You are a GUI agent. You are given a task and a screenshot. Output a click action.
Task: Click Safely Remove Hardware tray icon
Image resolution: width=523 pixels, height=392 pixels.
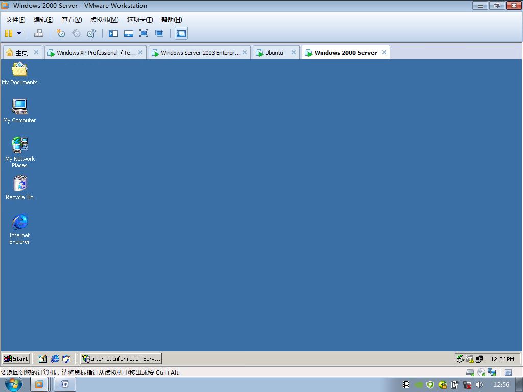(460, 359)
